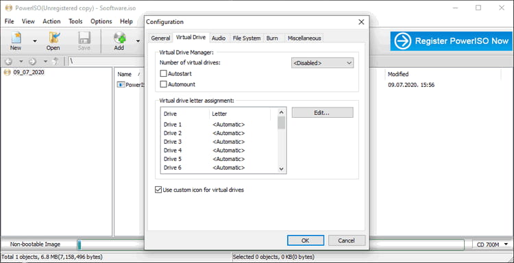Click the Back navigation arrow icon
The width and height of the screenshot is (514, 263).
click(x=8, y=61)
